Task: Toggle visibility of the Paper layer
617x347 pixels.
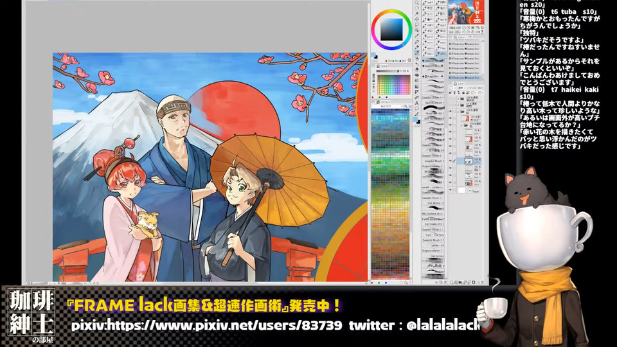Action: coord(450,190)
